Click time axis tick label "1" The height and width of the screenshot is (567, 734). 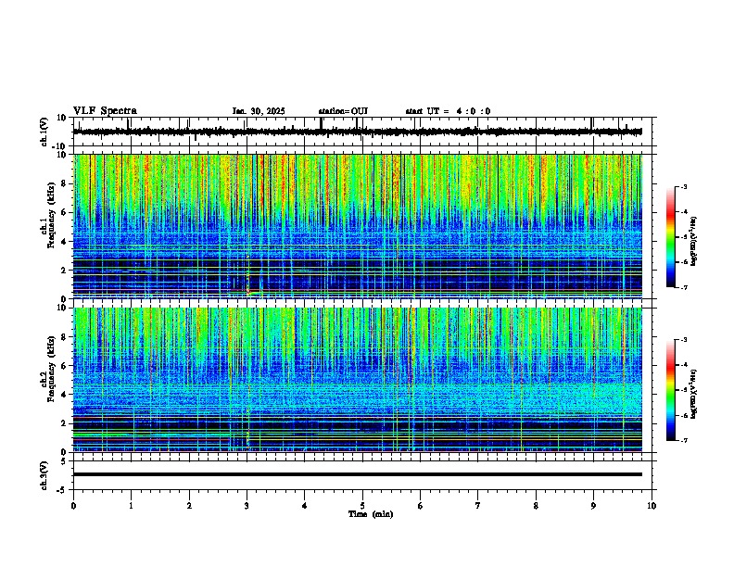(x=131, y=506)
